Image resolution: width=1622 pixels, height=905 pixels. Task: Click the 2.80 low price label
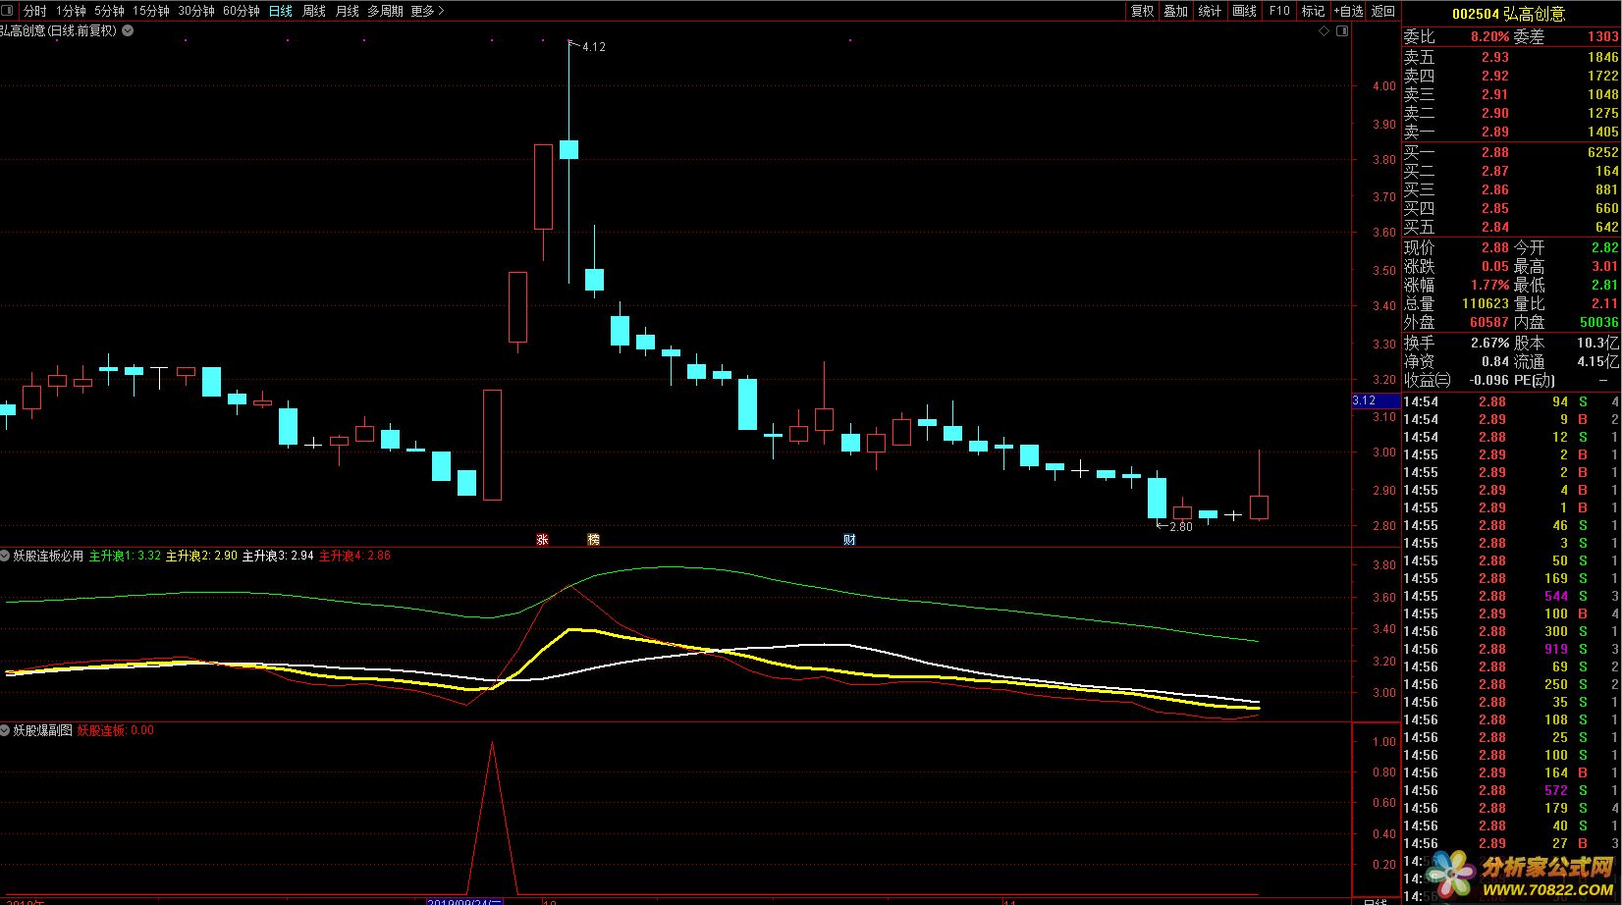[1180, 526]
